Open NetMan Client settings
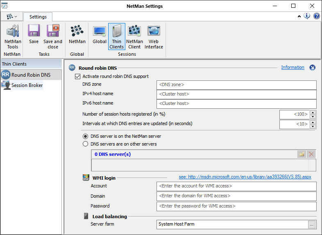 click(x=134, y=37)
